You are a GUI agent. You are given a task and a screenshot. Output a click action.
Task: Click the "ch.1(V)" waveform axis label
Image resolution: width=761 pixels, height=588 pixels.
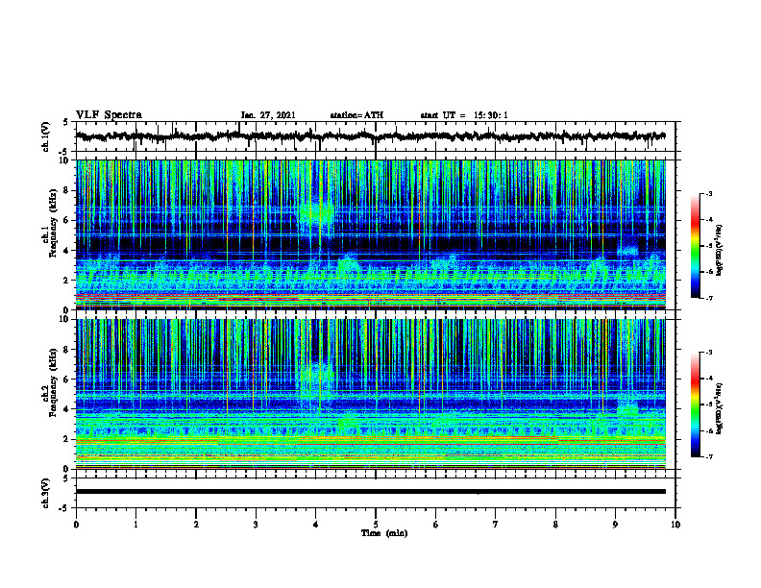pos(46,136)
